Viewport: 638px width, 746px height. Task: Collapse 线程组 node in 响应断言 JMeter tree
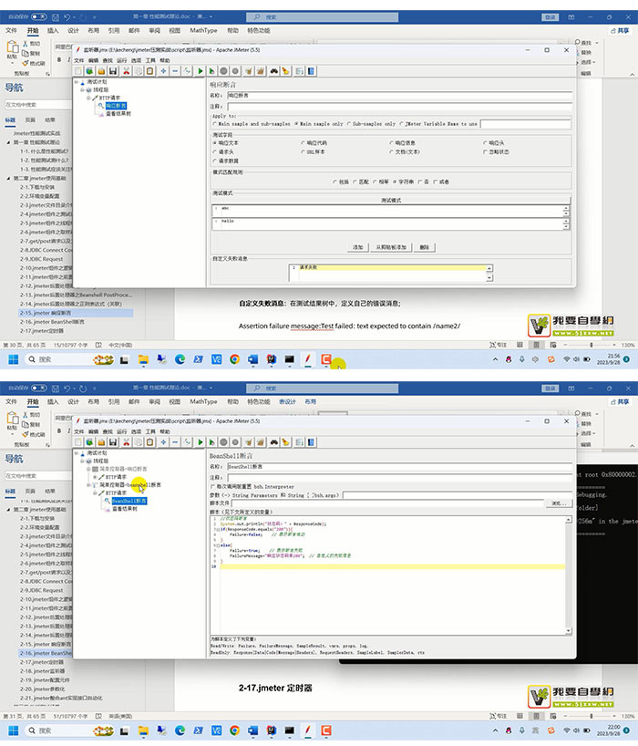tap(83, 89)
